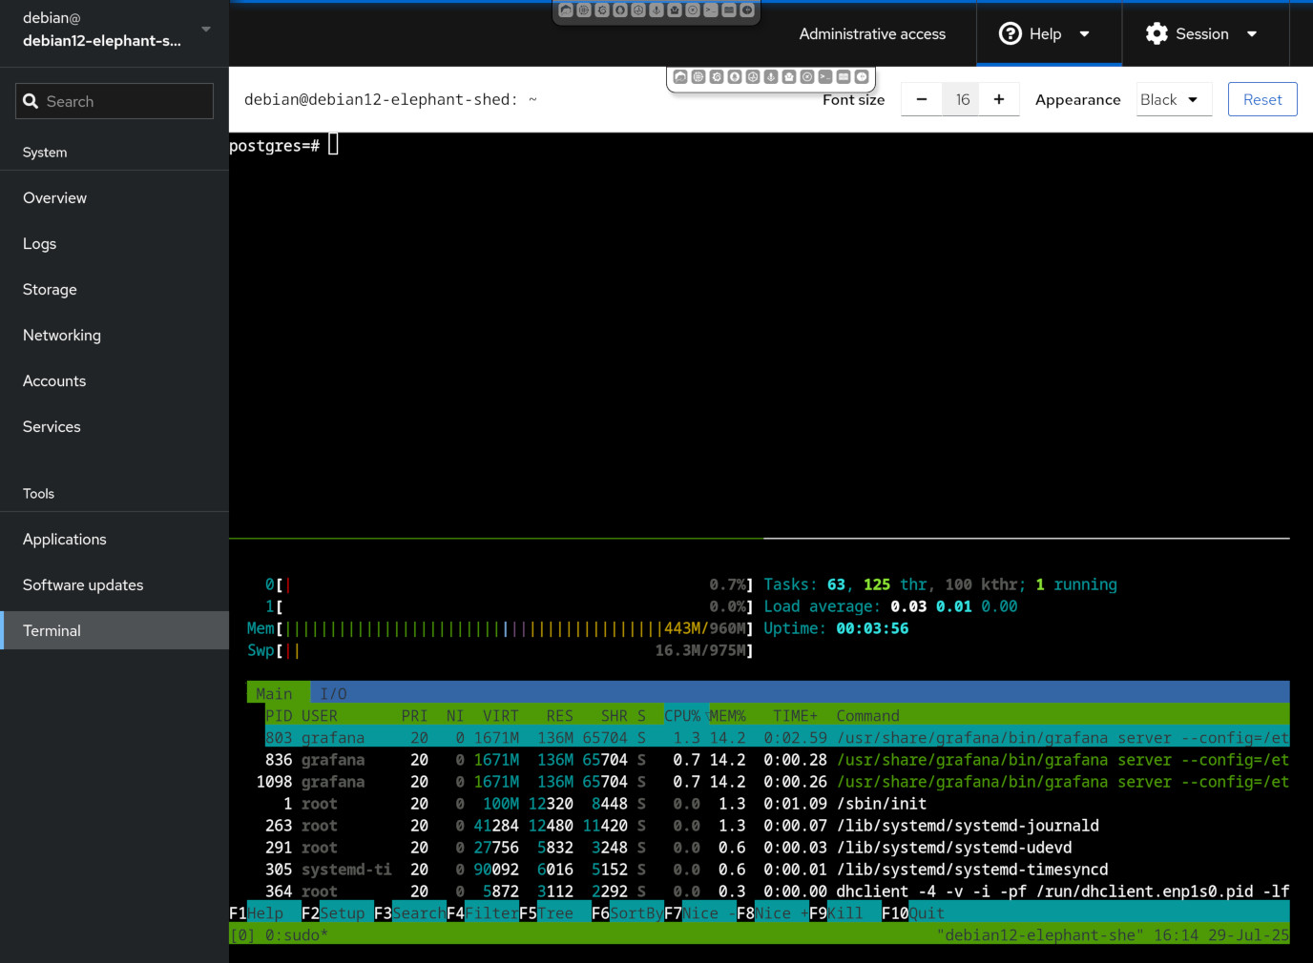Viewport: 1313px width, 963px height.
Task: Click the Session gear icon
Action: 1157,33
